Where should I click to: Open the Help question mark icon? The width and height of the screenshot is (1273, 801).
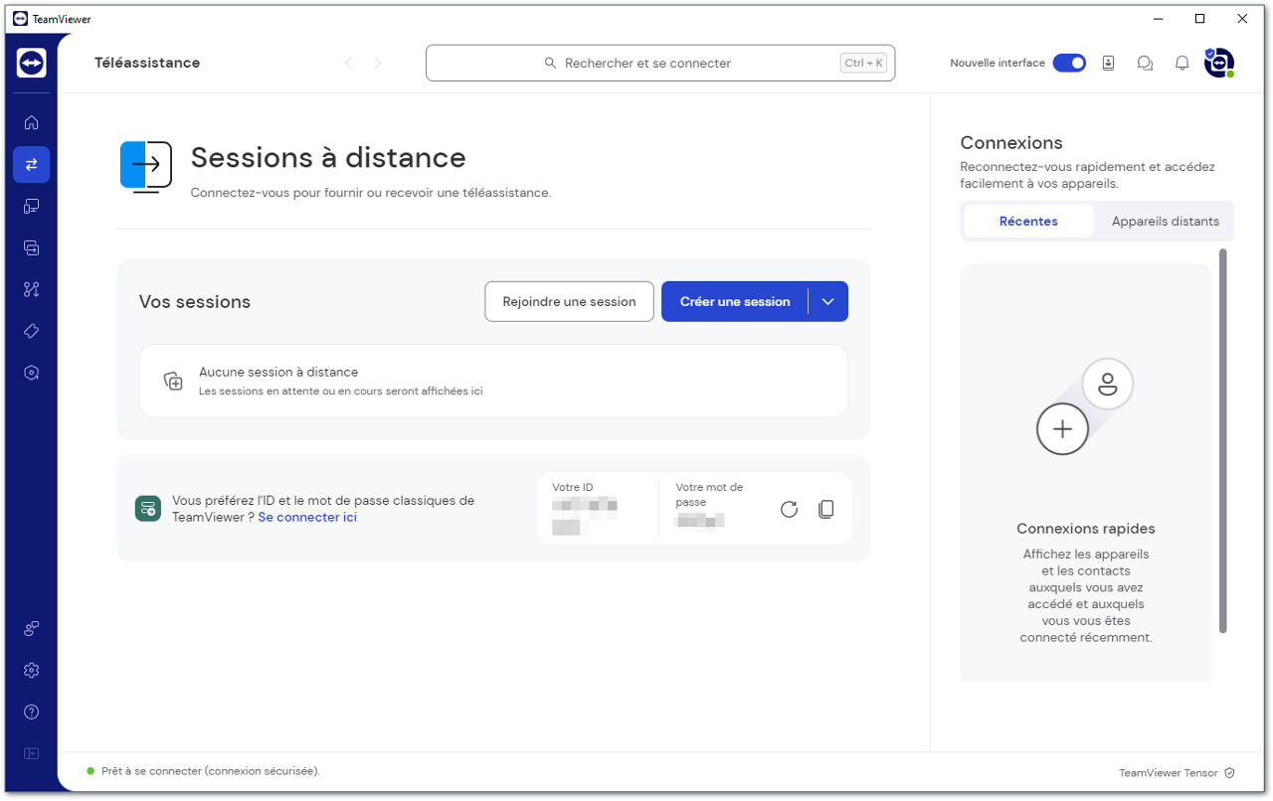click(31, 713)
